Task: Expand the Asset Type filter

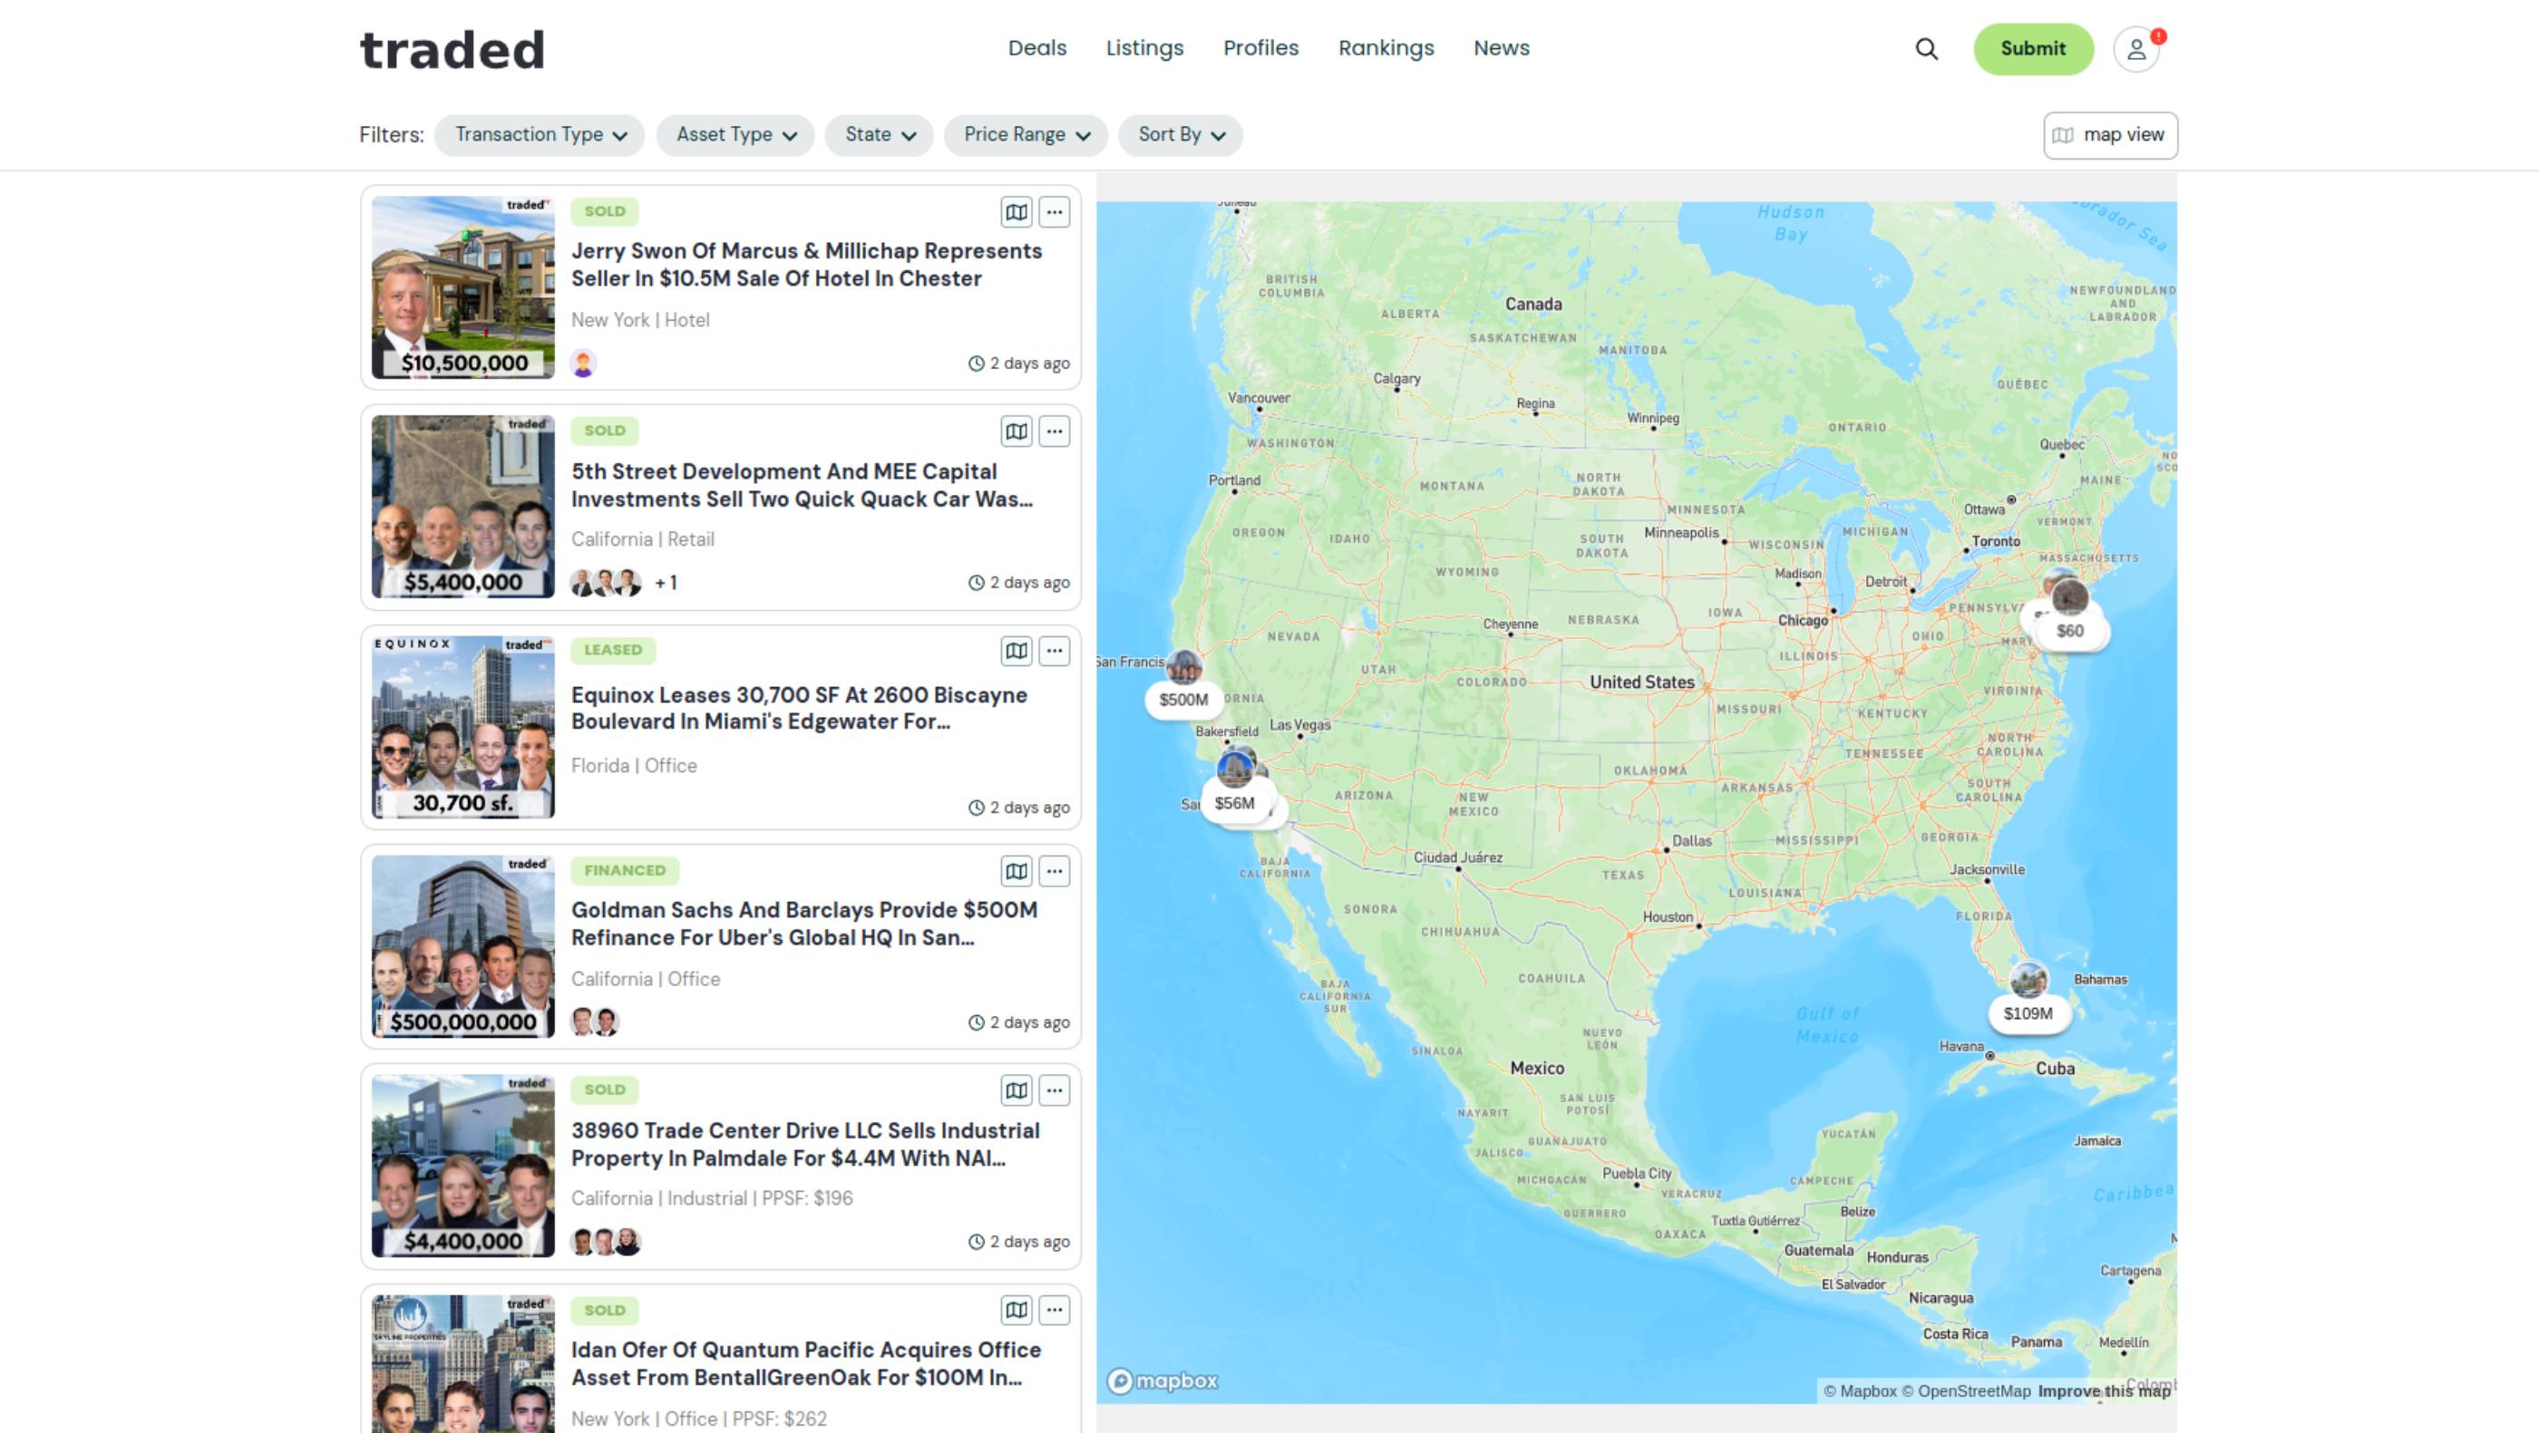Action: click(735, 135)
